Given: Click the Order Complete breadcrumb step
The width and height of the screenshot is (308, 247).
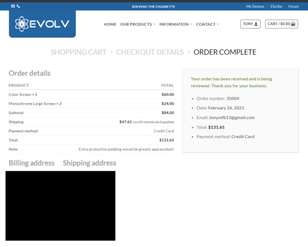Looking at the screenshot, I should 225,52.
